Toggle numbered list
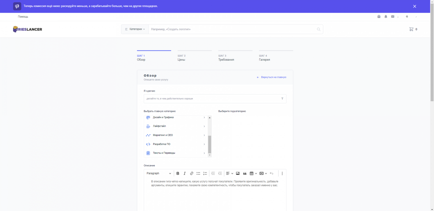 coord(205,173)
